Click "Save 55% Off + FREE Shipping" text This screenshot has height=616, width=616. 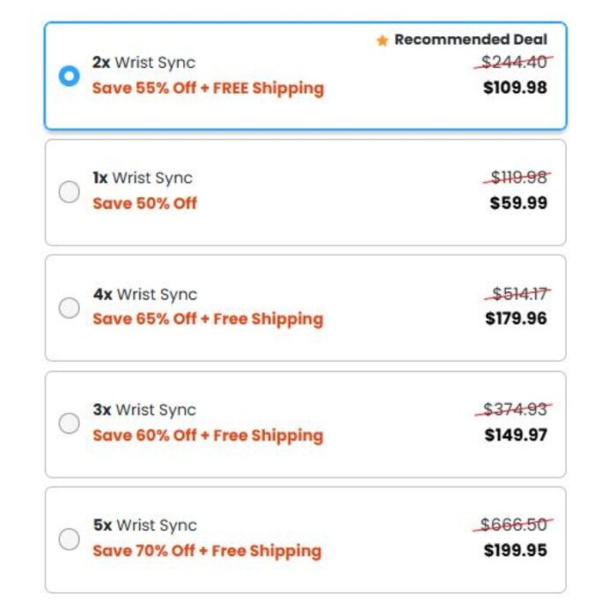[x=208, y=88]
